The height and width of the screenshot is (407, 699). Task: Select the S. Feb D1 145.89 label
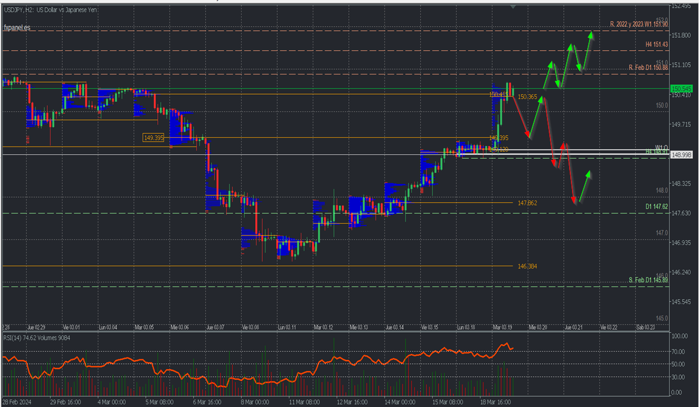pyautogui.click(x=648, y=280)
